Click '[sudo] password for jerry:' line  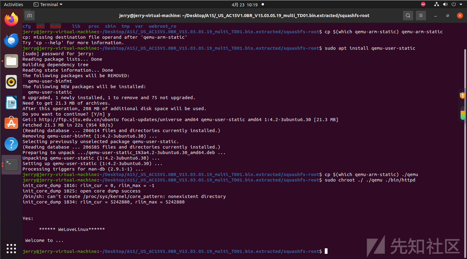(58, 54)
